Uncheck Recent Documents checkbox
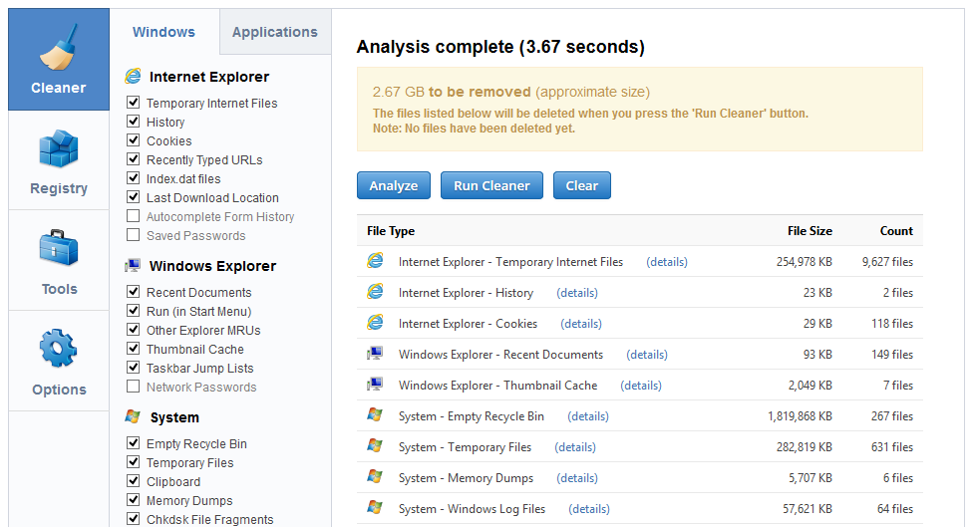974x527 pixels. click(133, 291)
